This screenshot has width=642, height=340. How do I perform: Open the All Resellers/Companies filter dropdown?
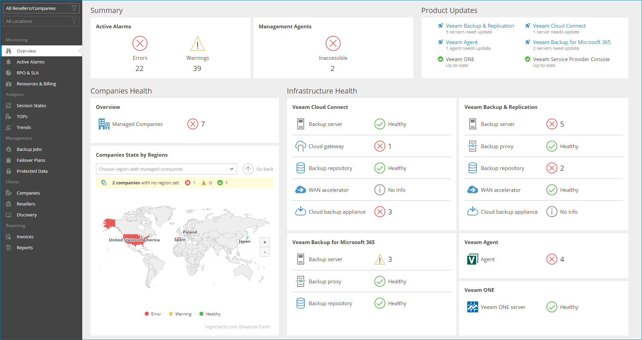pyautogui.click(x=41, y=8)
